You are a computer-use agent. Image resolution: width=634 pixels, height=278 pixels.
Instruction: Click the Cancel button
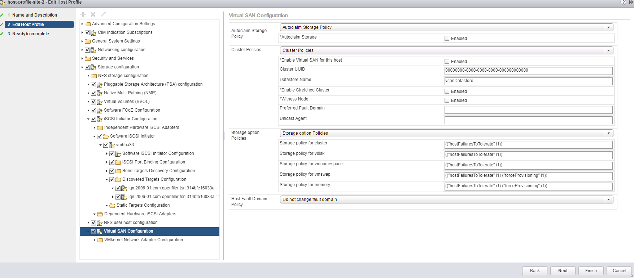click(619, 271)
